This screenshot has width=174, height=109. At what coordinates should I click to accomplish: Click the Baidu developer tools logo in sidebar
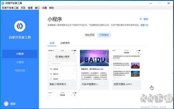click(20, 26)
